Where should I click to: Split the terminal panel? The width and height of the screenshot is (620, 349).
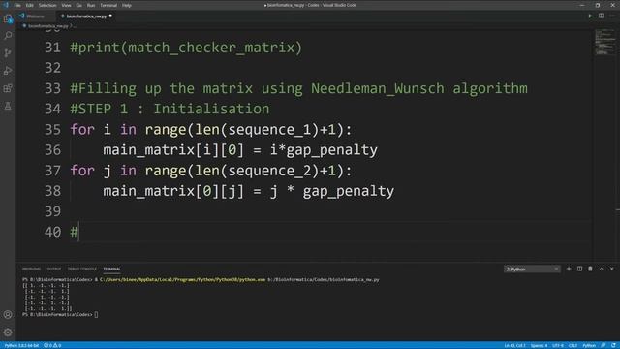click(579, 269)
